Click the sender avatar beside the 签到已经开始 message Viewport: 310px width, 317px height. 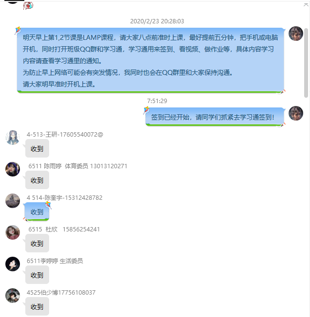[x=295, y=113]
